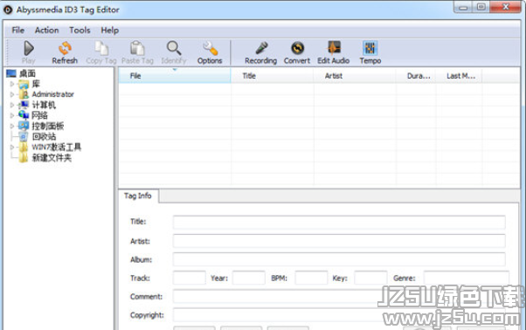Expand the Administrator tree node
Viewport: 526px width, 330px height.
pos(12,94)
